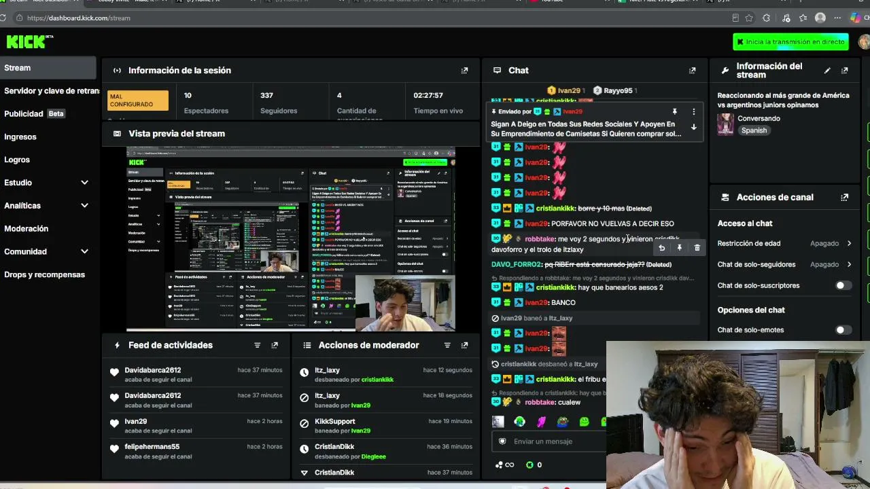Click the green Kicks counter icon
The image size is (870, 489).
pos(528,465)
